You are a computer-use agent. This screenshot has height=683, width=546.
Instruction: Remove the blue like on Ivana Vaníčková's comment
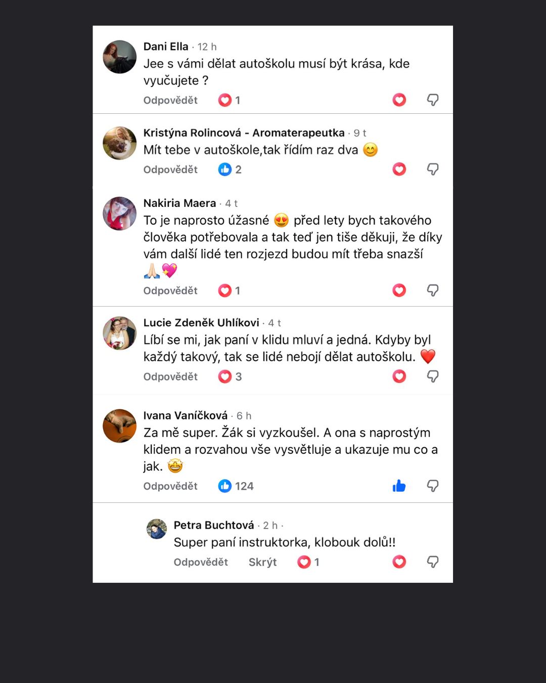[399, 486]
